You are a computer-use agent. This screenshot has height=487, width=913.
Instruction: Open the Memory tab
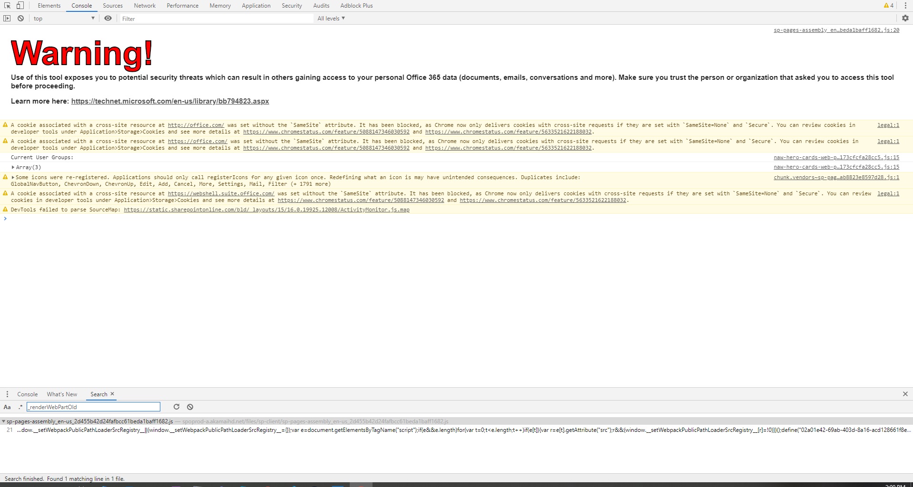[220, 6]
